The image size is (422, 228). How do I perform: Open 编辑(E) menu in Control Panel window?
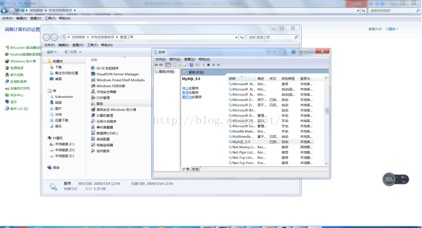click(x=21, y=18)
